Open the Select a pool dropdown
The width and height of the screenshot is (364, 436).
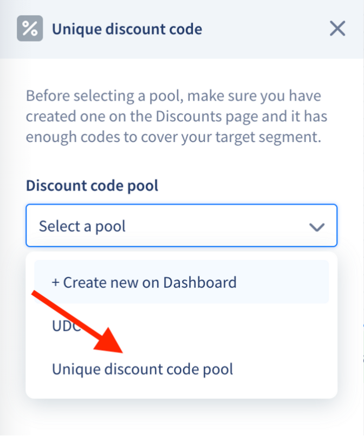point(181,225)
